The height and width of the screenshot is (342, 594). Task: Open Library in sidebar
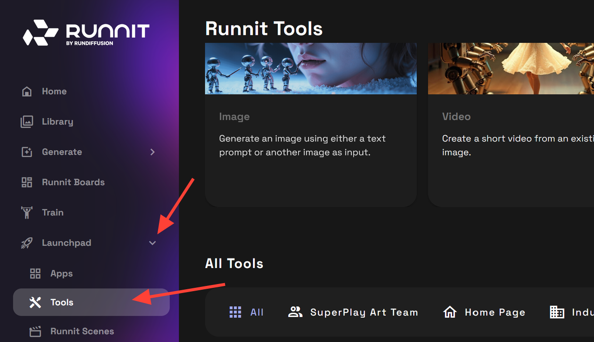[x=91, y=122]
